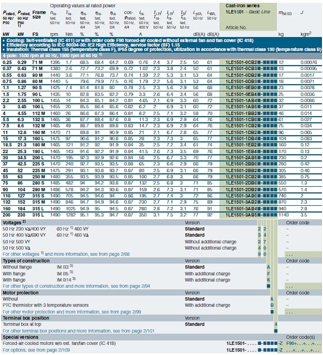The width and height of the screenshot is (323, 355).
Task: Click article number 1LE1501-2CB2
Action: (241, 177)
